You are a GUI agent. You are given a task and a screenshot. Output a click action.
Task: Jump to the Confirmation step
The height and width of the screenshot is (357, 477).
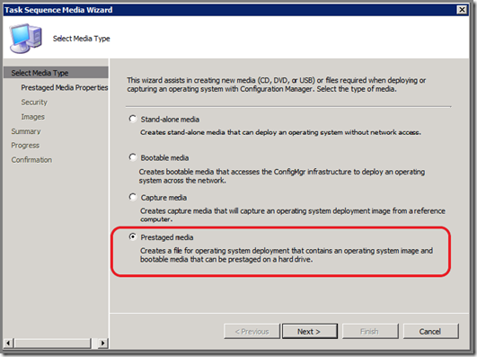pos(31,159)
